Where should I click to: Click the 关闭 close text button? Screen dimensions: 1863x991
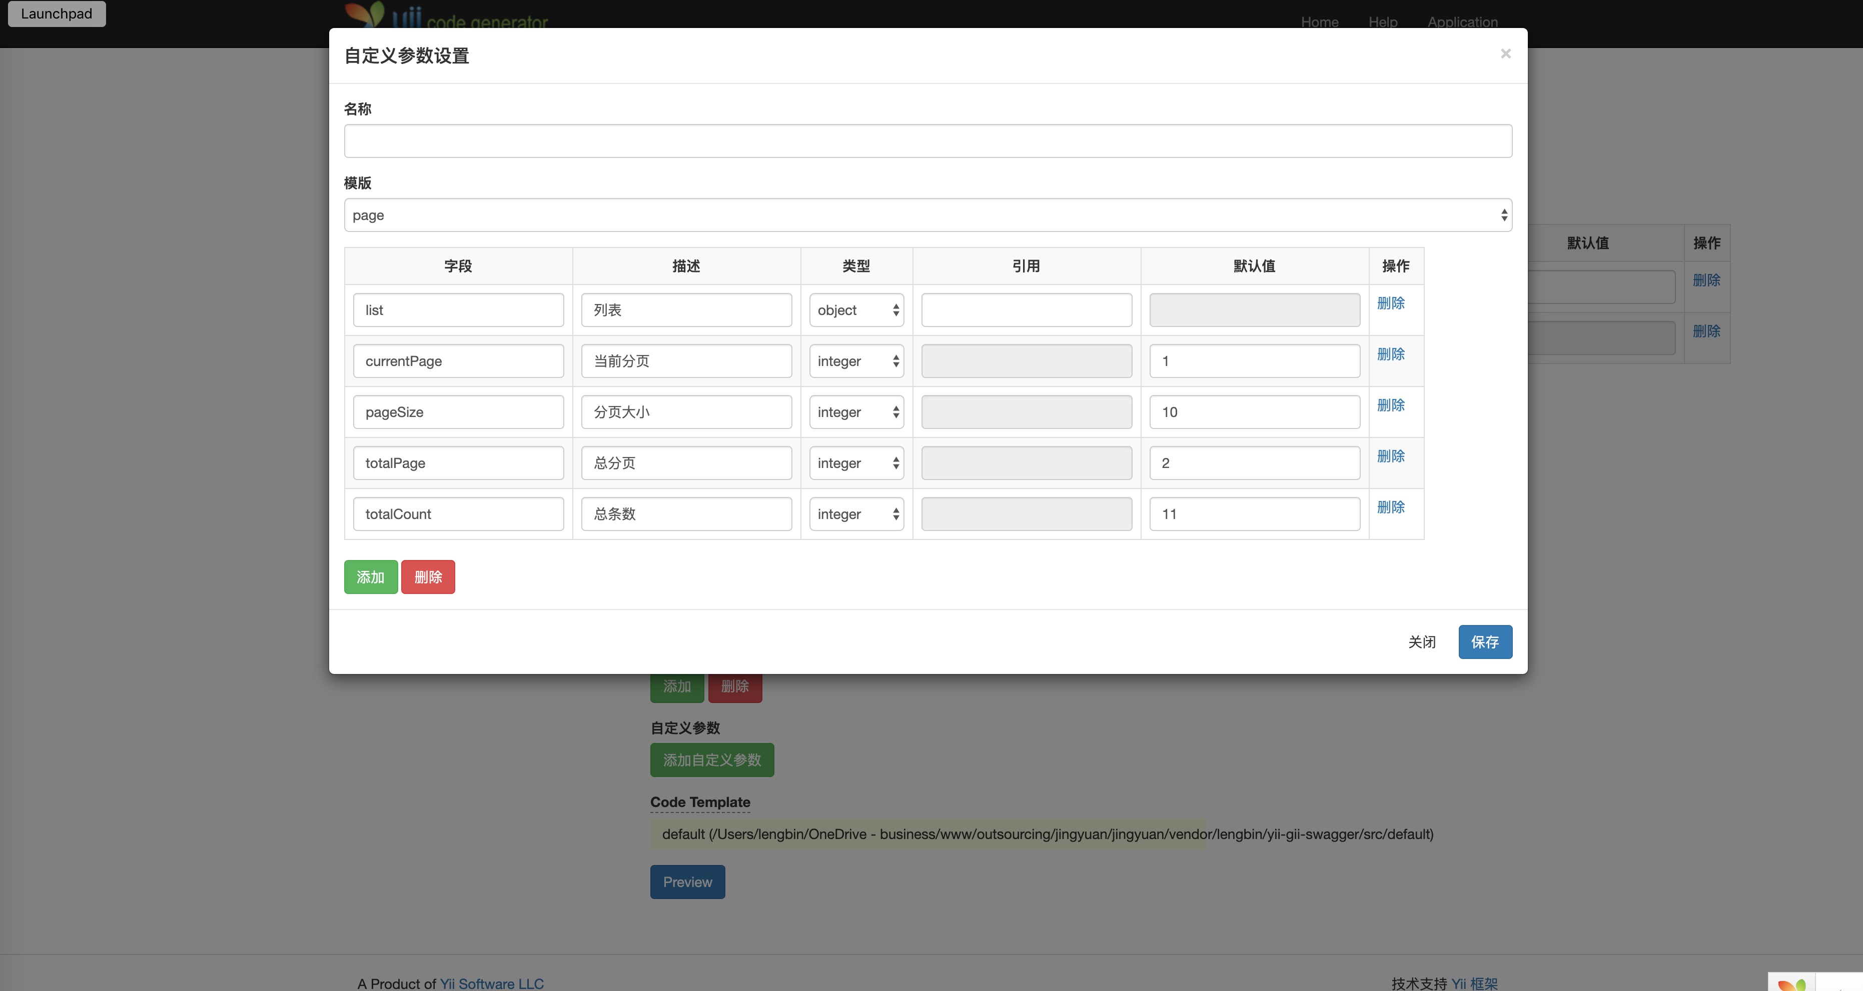[1421, 642]
